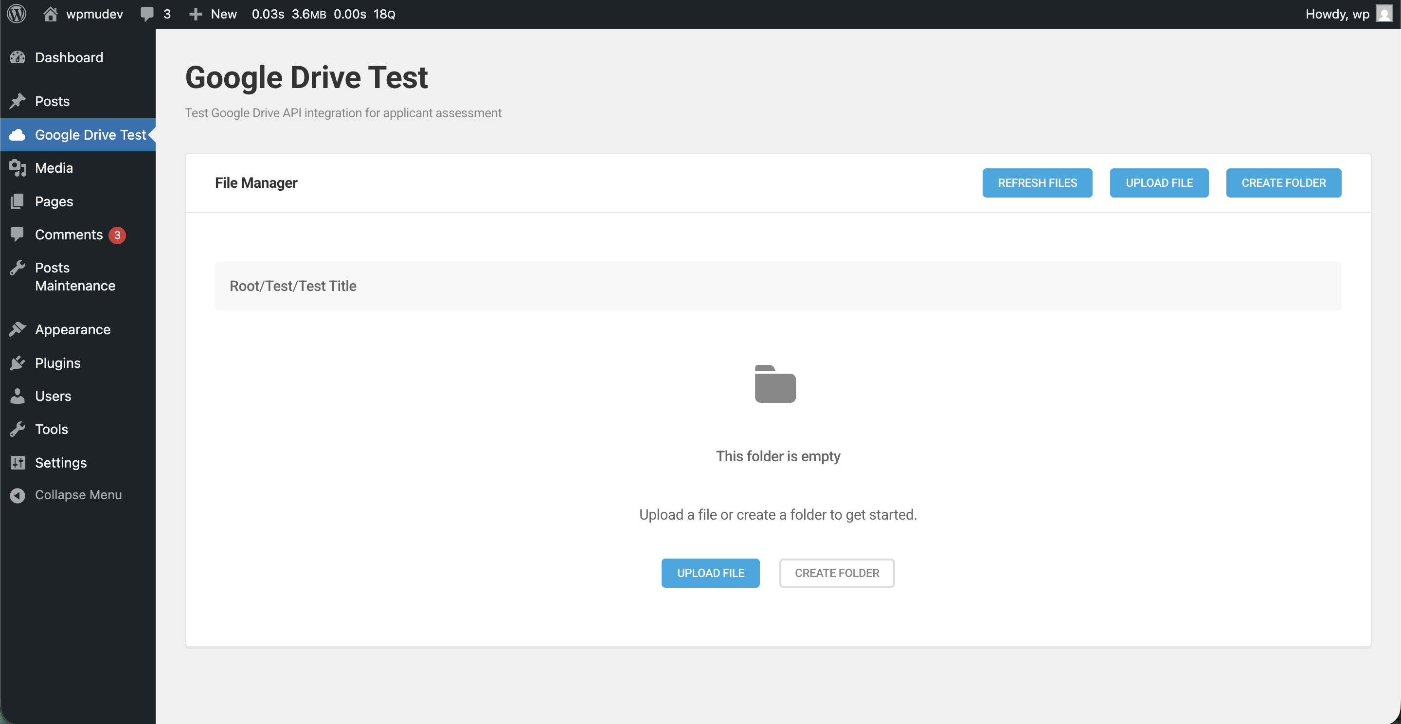
Task: Click the Plugins plug icon
Action: 18,363
